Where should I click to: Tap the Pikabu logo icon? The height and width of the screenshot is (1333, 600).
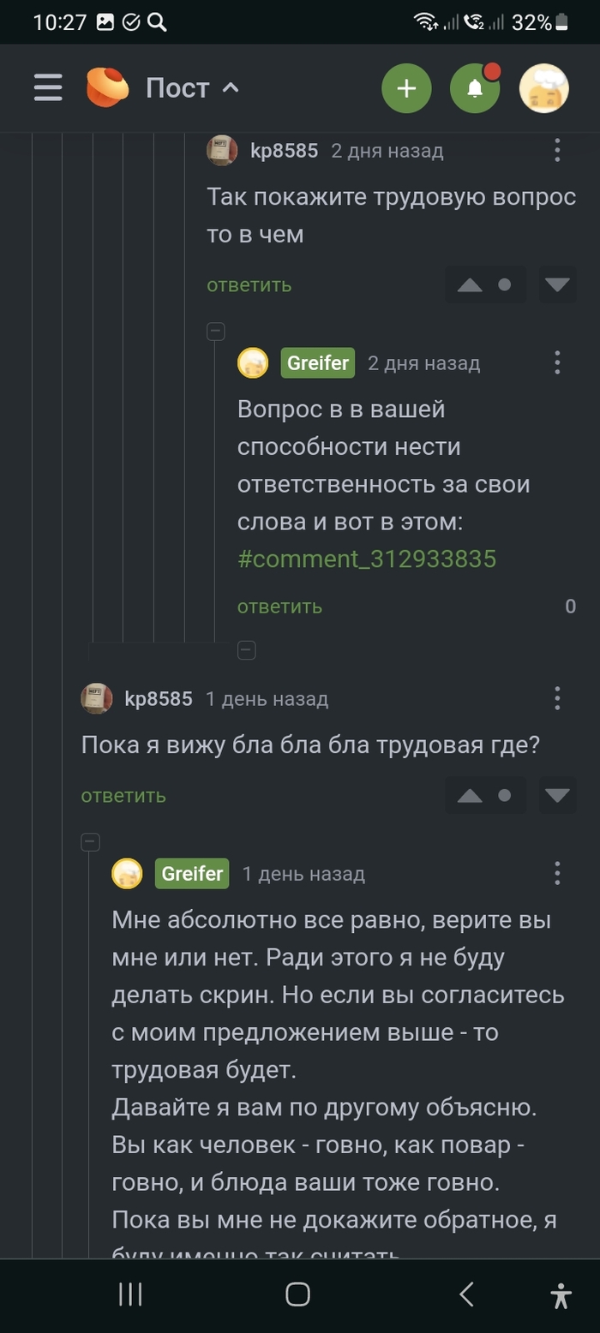(x=108, y=88)
